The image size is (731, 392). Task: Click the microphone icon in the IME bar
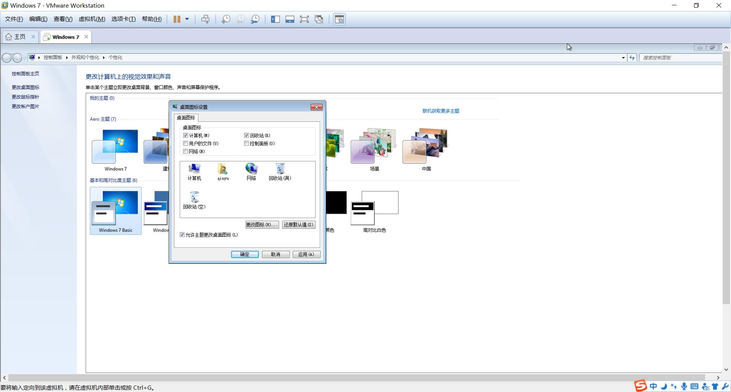point(684,386)
